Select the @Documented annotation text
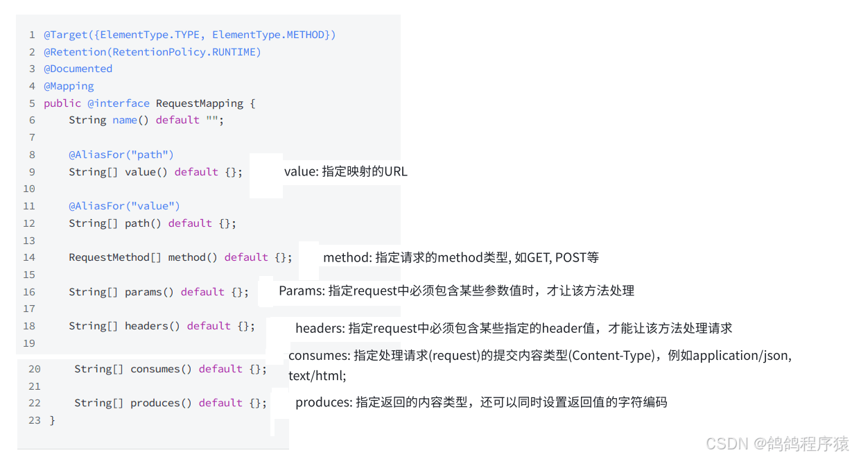Screen dimensions: 852x457 click(x=78, y=69)
